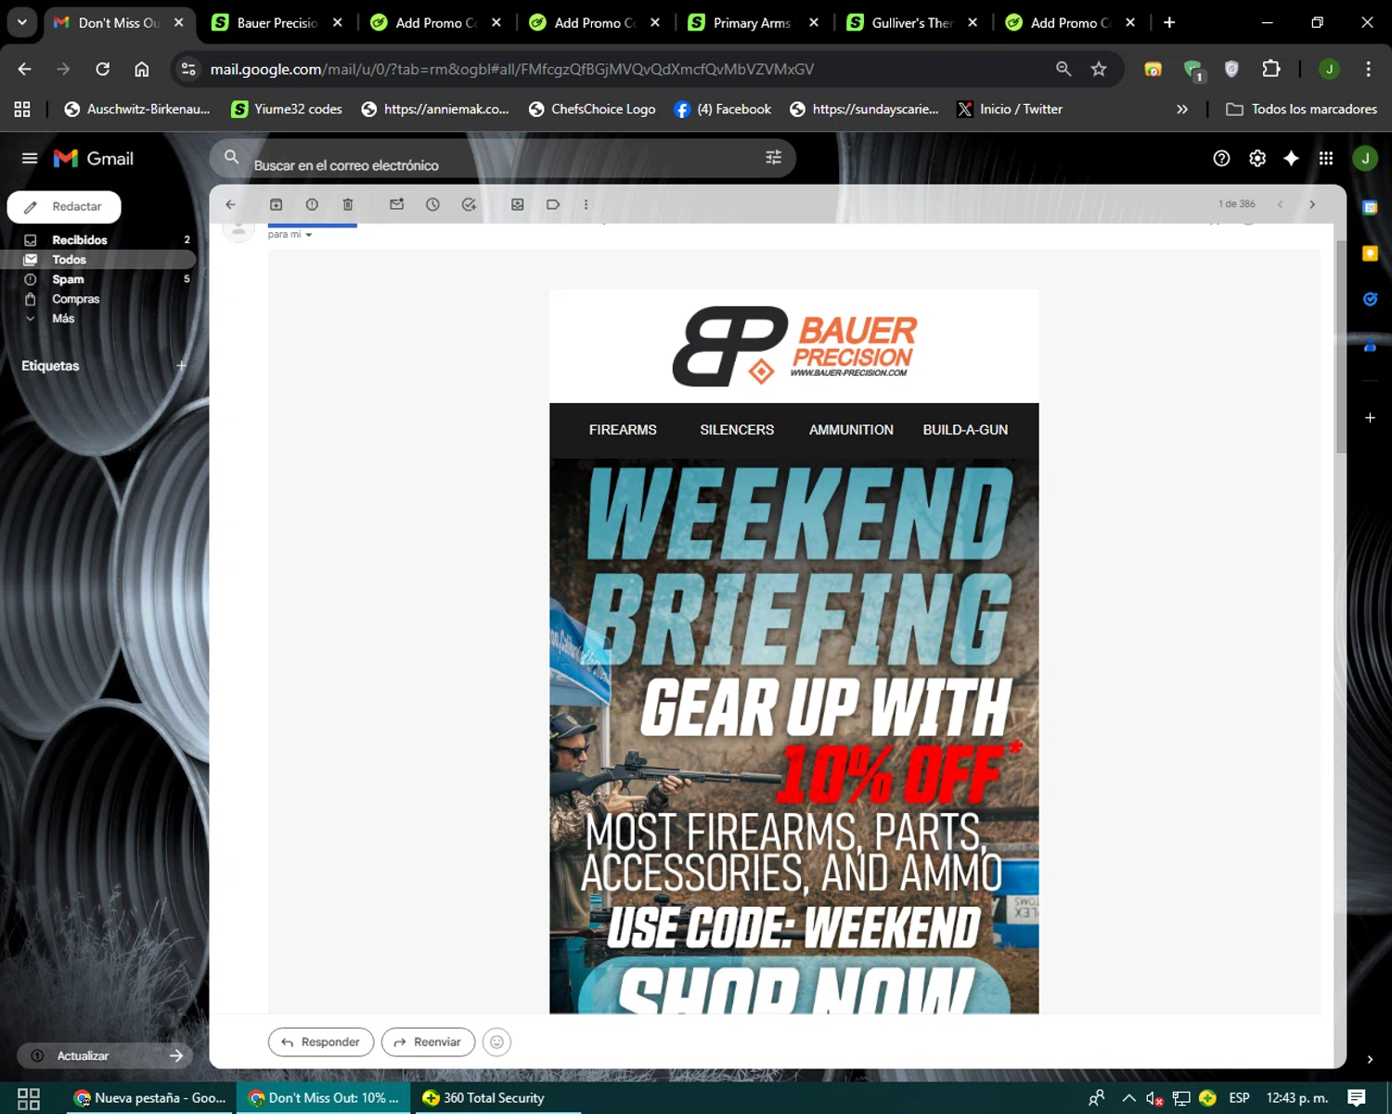This screenshot has width=1392, height=1114.
Task: Click Bauer Precision logo in email
Action: 794,345
